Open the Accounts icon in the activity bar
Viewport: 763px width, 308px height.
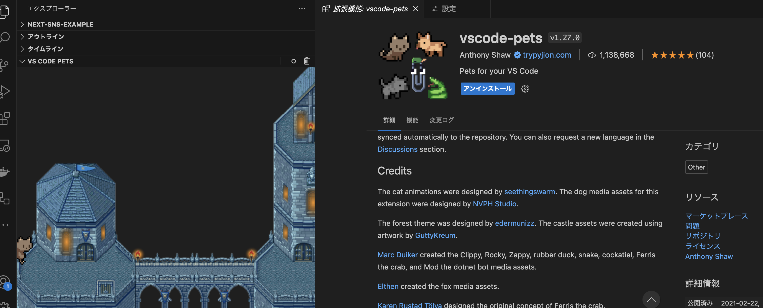[x=5, y=282]
